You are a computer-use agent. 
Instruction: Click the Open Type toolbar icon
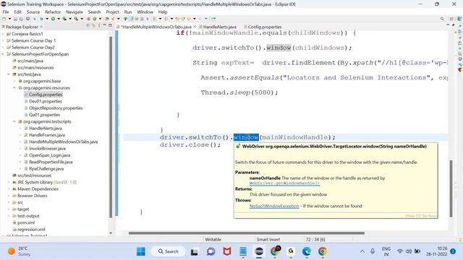(107, 19)
